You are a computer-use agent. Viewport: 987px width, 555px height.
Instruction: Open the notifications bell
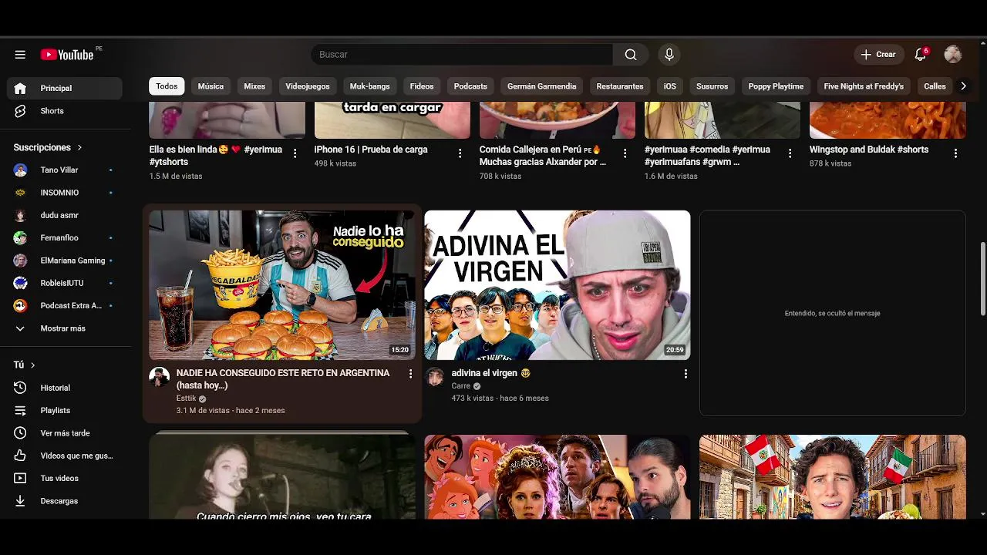[920, 55]
